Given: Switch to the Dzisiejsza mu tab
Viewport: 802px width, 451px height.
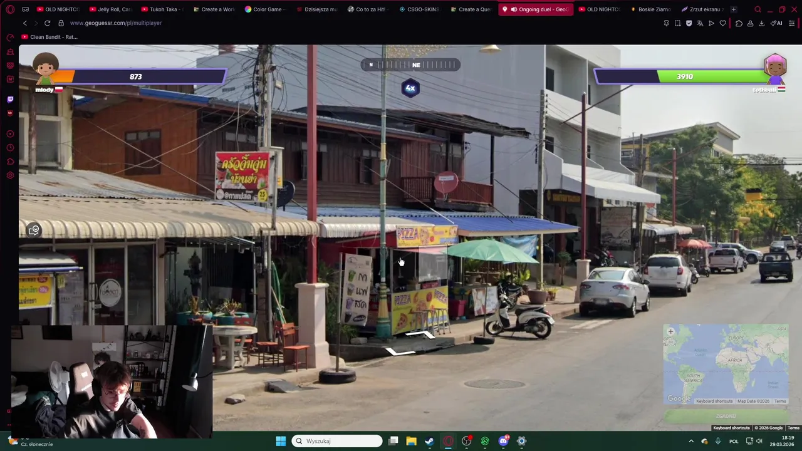Looking at the screenshot, I should pos(317,9).
